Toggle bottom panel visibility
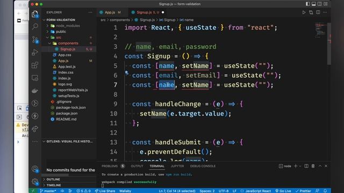The width and height of the screenshot is (344, 193). pos(314,4)
